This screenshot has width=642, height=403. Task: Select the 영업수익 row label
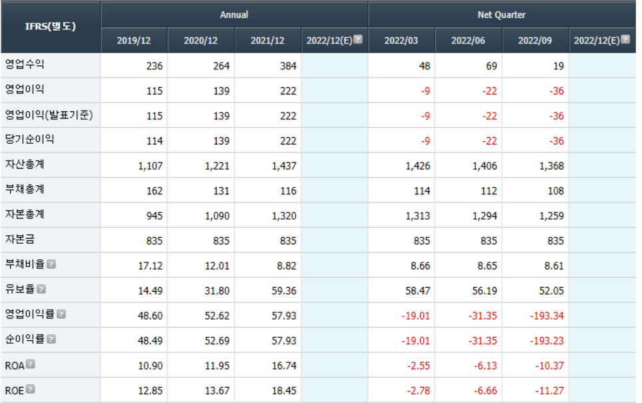point(25,64)
